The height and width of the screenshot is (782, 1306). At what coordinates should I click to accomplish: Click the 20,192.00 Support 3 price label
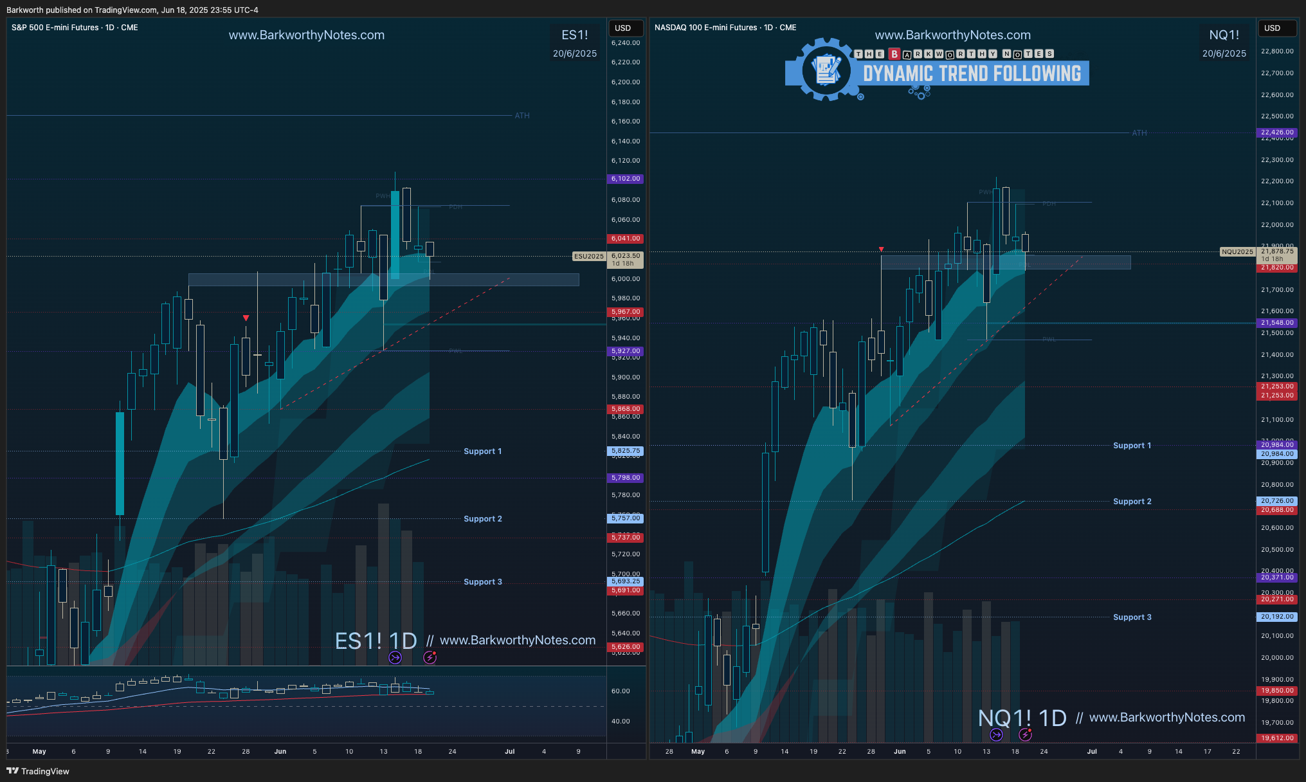pyautogui.click(x=1277, y=617)
